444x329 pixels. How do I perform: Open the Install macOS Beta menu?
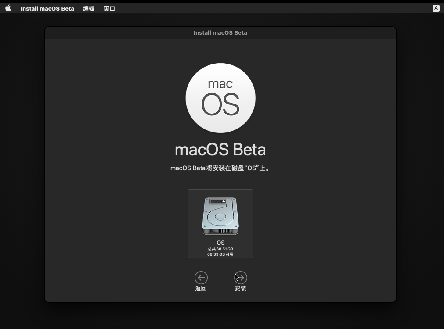coord(47,8)
